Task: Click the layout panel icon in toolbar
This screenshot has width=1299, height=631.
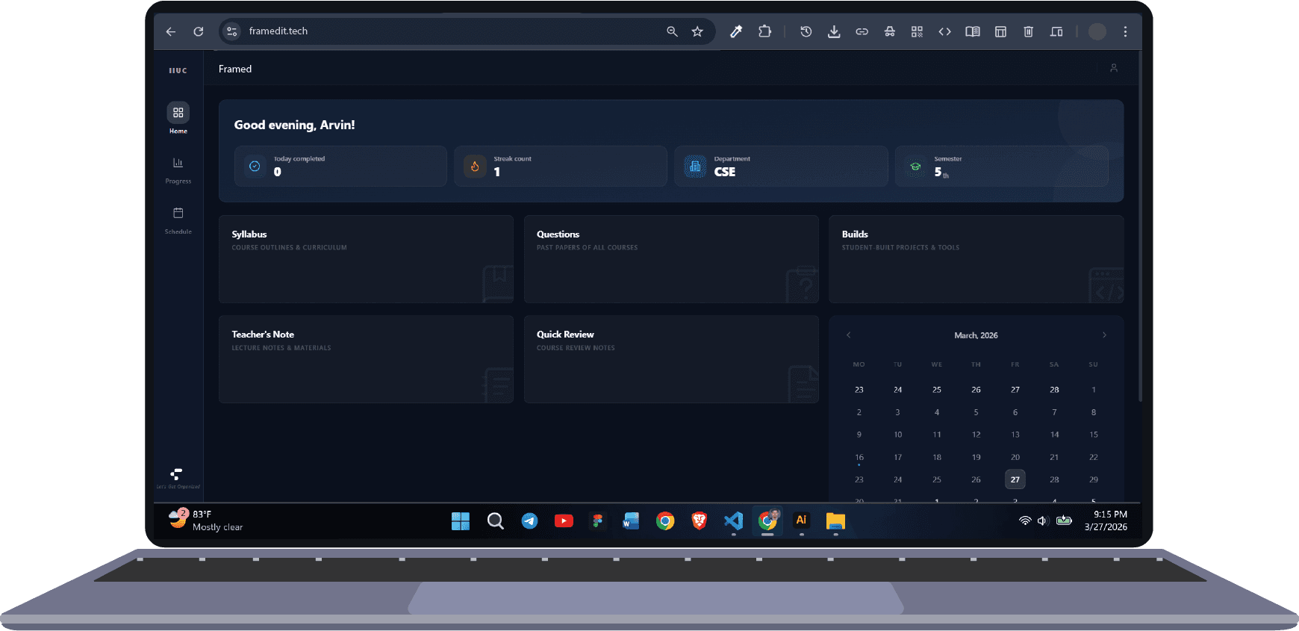Action: (1000, 31)
